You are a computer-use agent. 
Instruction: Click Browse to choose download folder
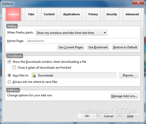coord(129,75)
